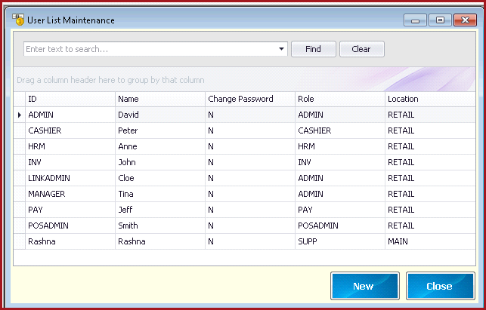
Task: Minimize the User List Maintenance window
Action: (x=416, y=20)
